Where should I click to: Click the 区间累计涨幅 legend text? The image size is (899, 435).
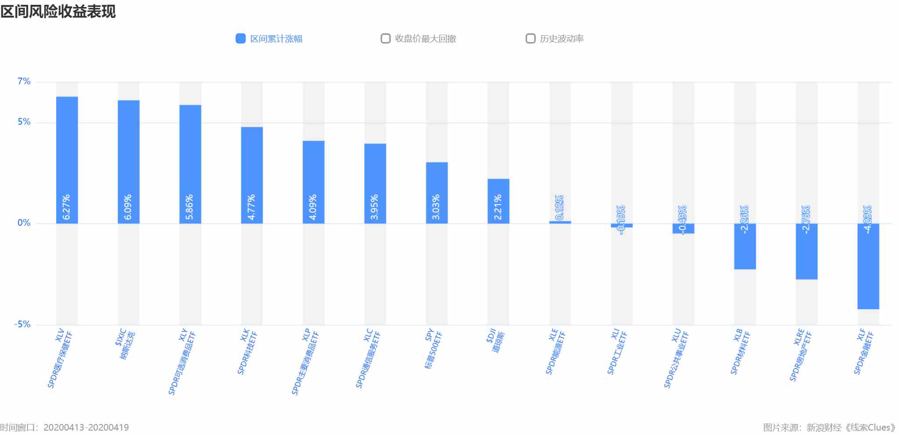(x=276, y=39)
